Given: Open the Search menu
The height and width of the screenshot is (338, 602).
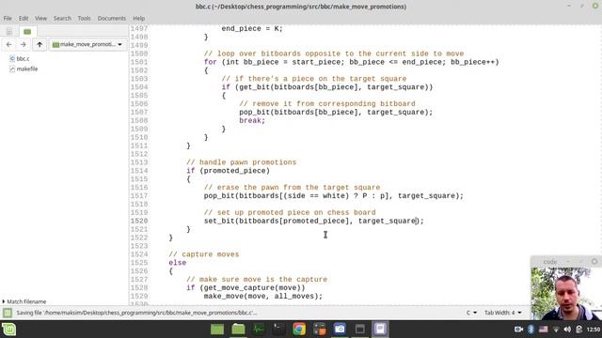Looking at the screenshot, I should click(62, 19).
